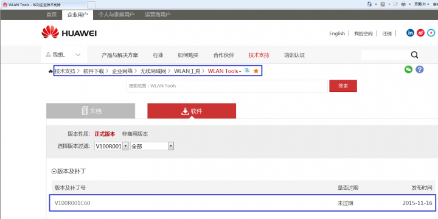The image size is (438, 219).
Task: Go to 软件下载 breadcrumb
Action: pyautogui.click(x=94, y=71)
